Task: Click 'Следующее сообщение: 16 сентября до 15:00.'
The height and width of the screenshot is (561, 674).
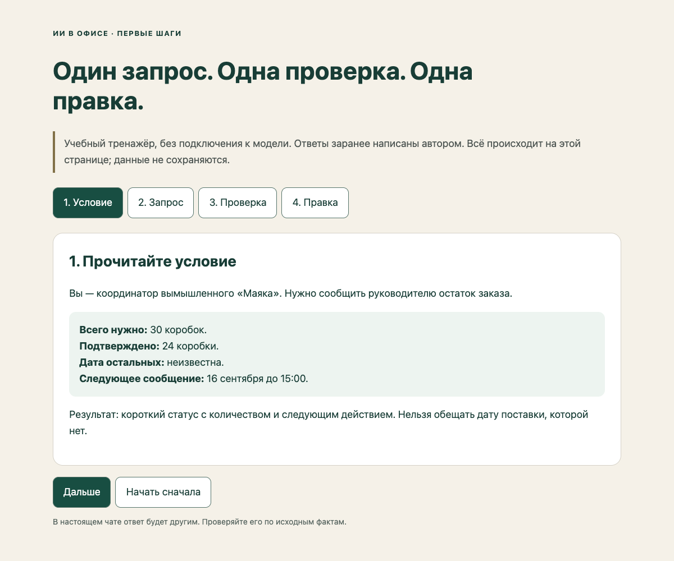Action: click(x=194, y=378)
